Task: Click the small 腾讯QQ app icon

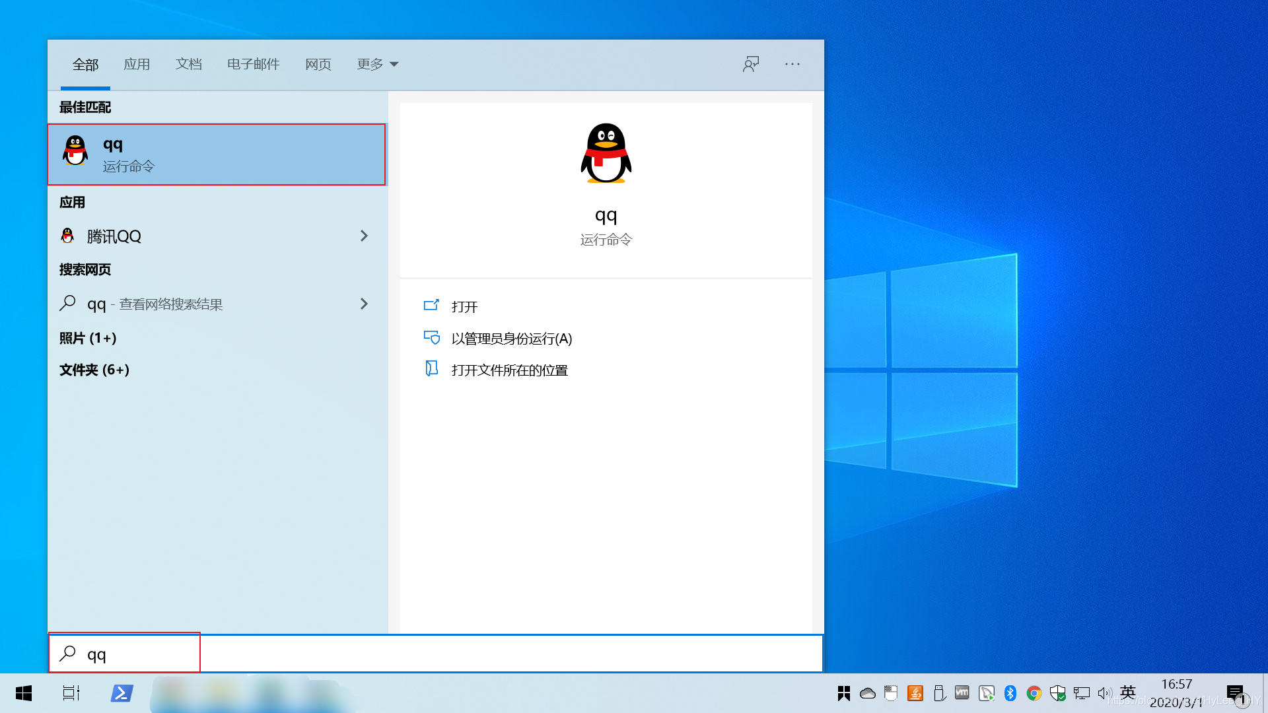Action: [x=67, y=236]
